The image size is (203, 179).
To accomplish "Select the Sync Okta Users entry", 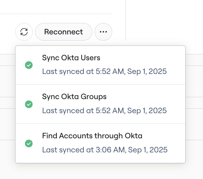I will [x=100, y=65].
